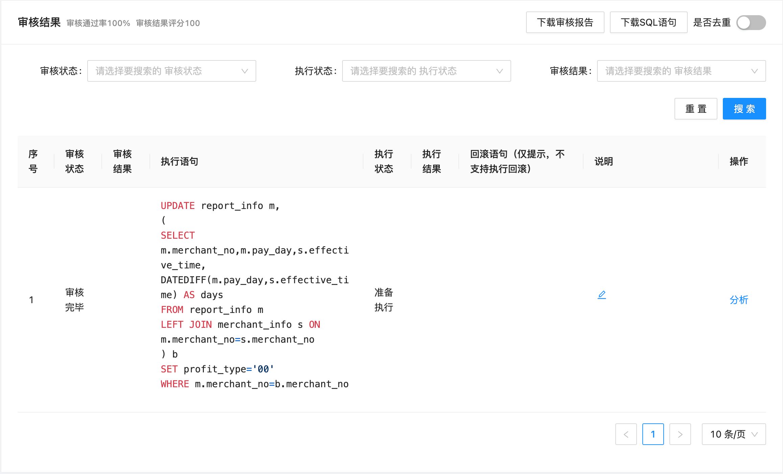Download the audit report via 下载审核报告
The width and height of the screenshot is (783, 474).
(x=565, y=22)
